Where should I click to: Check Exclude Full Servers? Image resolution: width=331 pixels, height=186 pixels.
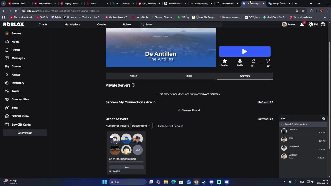pos(156,126)
